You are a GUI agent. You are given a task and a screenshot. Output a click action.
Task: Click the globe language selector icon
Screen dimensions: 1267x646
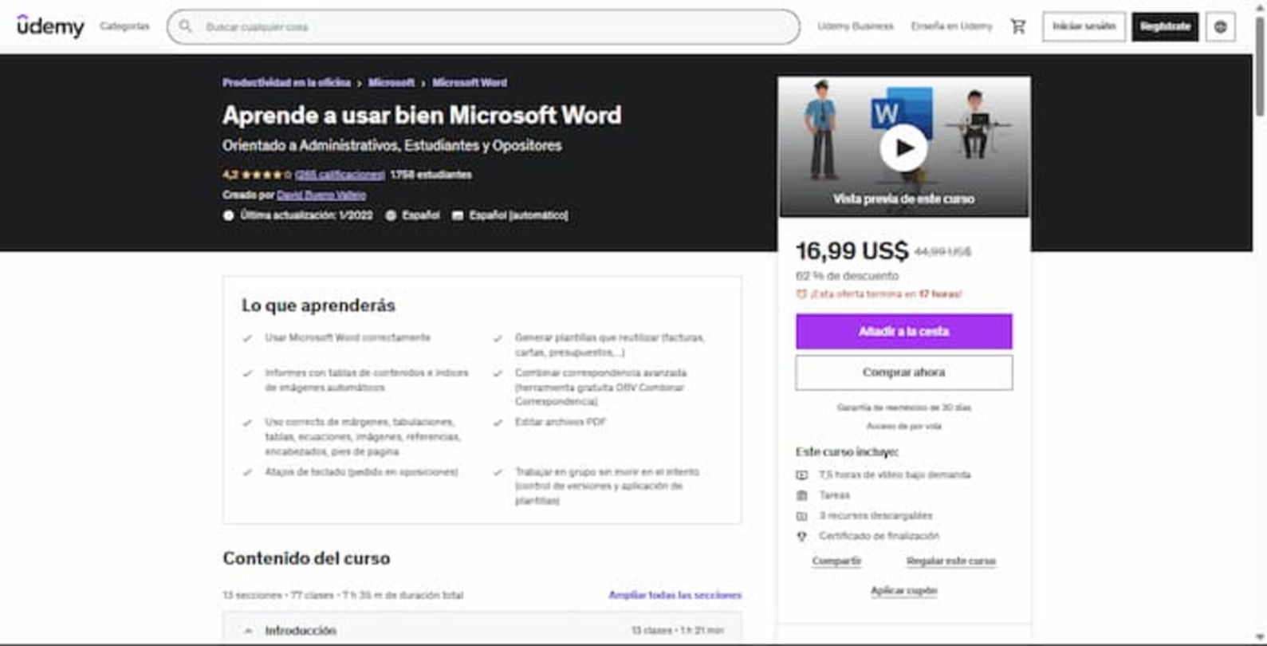(1220, 26)
